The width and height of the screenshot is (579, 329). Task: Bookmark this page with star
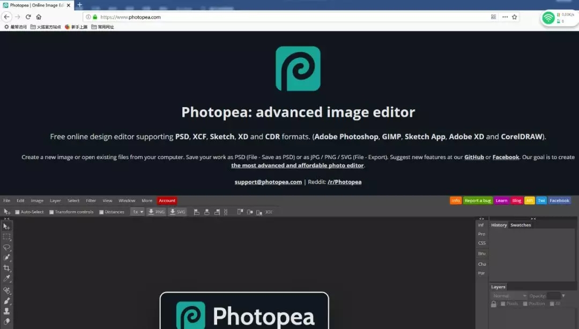(514, 17)
